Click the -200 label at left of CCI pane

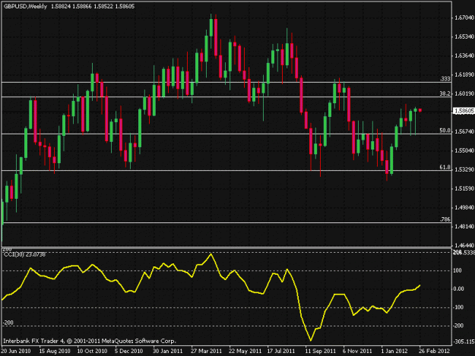(x=8, y=323)
